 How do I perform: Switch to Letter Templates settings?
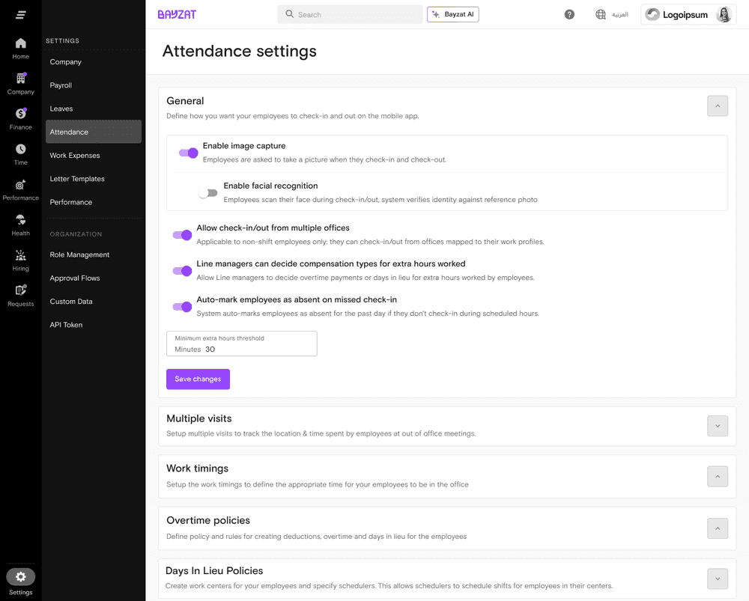pyautogui.click(x=77, y=178)
